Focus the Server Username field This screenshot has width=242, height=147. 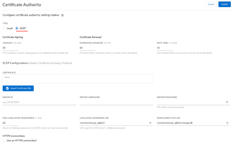116,102
